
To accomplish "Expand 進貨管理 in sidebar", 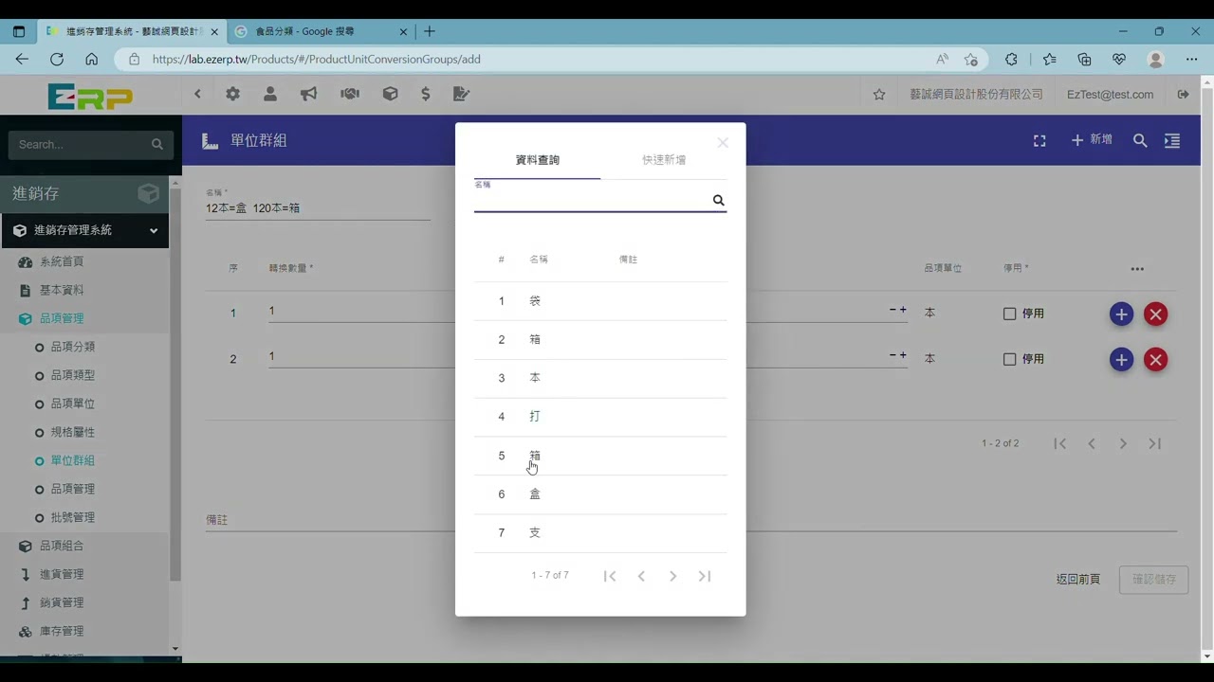I will pos(62,574).
